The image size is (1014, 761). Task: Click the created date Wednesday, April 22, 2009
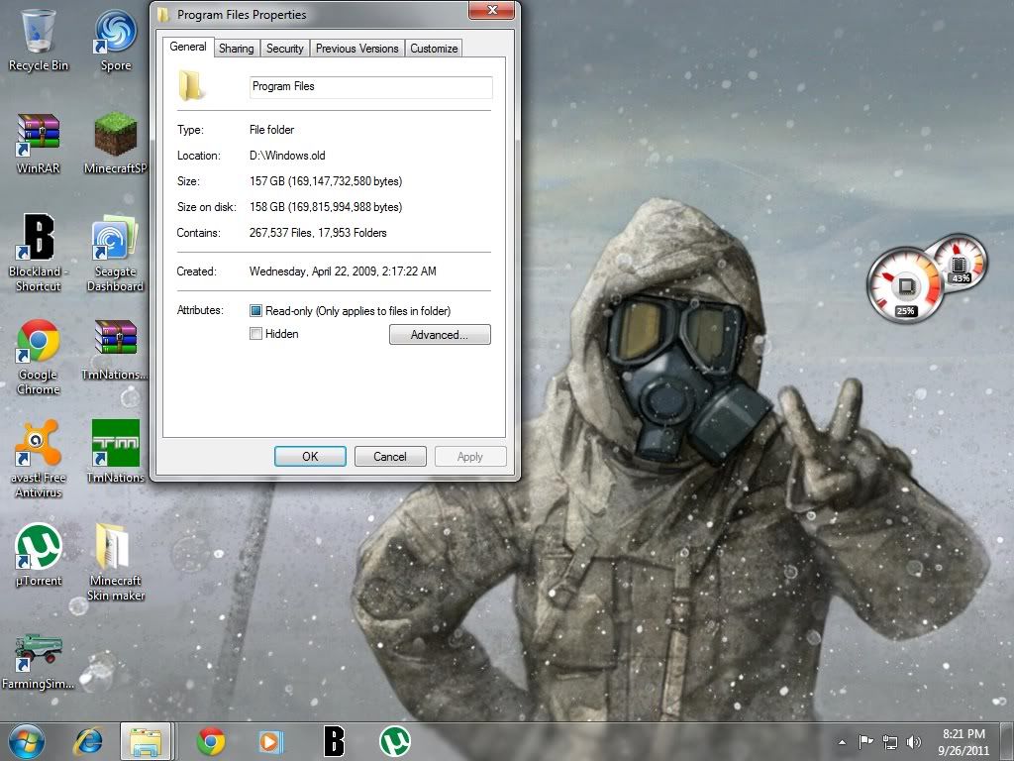click(343, 272)
